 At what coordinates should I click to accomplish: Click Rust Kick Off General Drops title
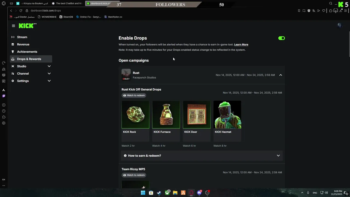[141, 89]
